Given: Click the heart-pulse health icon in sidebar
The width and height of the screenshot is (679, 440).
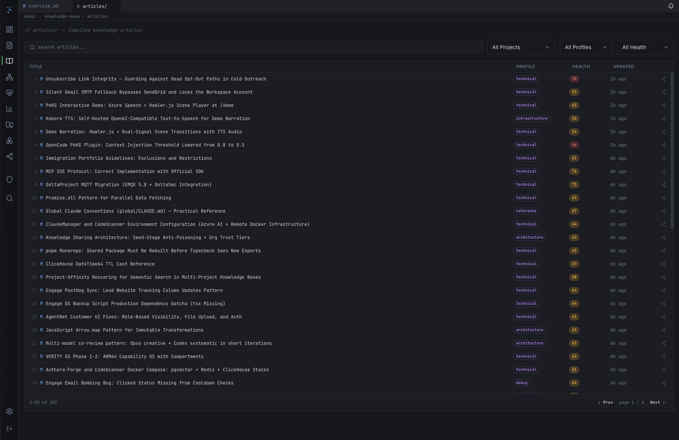Looking at the screenshot, I should (9, 93).
